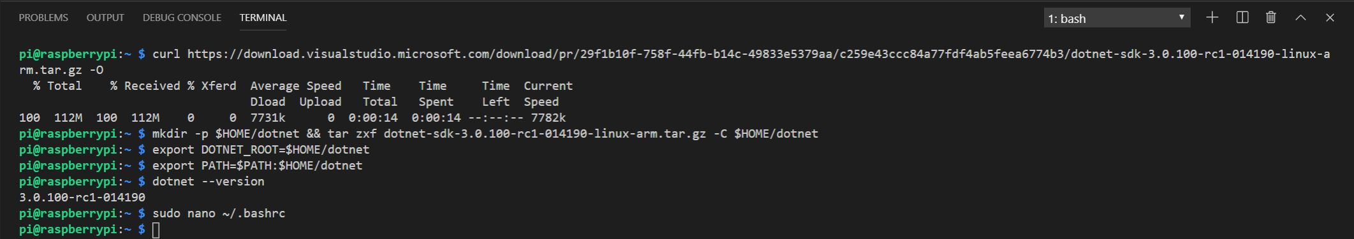This screenshot has width=1354, height=239.
Task: Switch to the PROBLEMS tab
Action: (43, 18)
